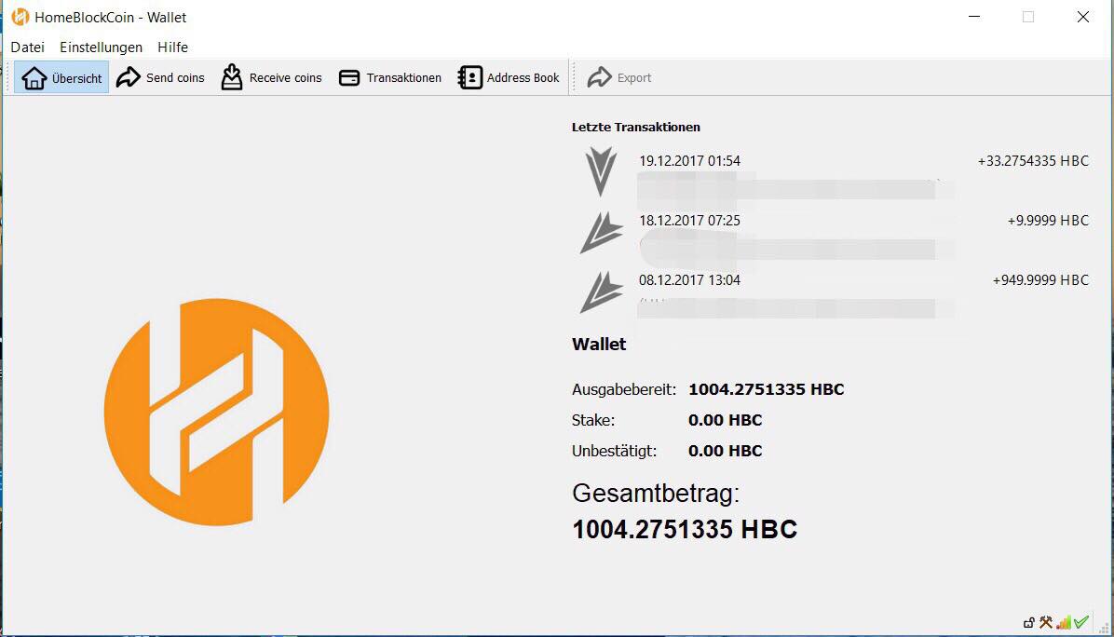Screen dimensions: 1114x637
Task: Click the blurred address under 18.12.2017
Action: tap(786, 249)
